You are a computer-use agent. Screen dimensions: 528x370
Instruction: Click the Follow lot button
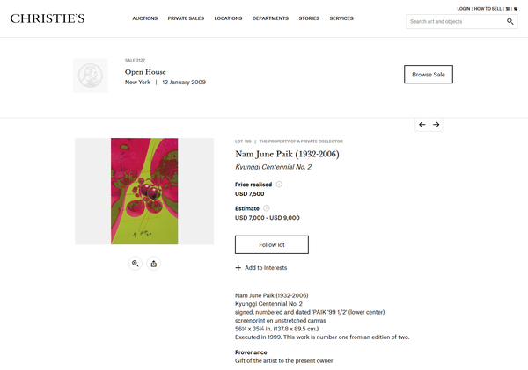272,244
